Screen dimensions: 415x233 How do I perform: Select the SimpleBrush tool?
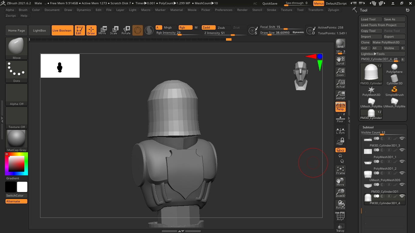394,92
